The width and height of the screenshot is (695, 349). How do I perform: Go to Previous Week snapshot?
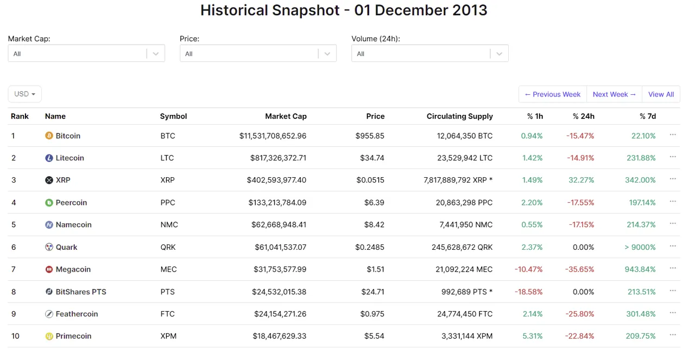coord(552,94)
